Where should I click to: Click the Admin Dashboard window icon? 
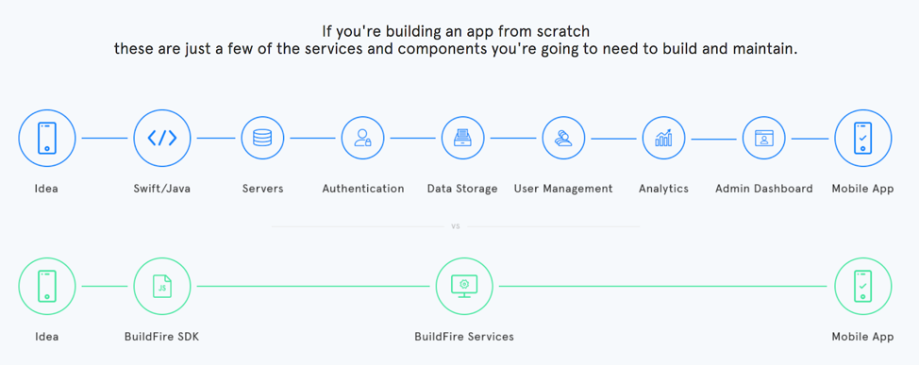click(x=763, y=139)
